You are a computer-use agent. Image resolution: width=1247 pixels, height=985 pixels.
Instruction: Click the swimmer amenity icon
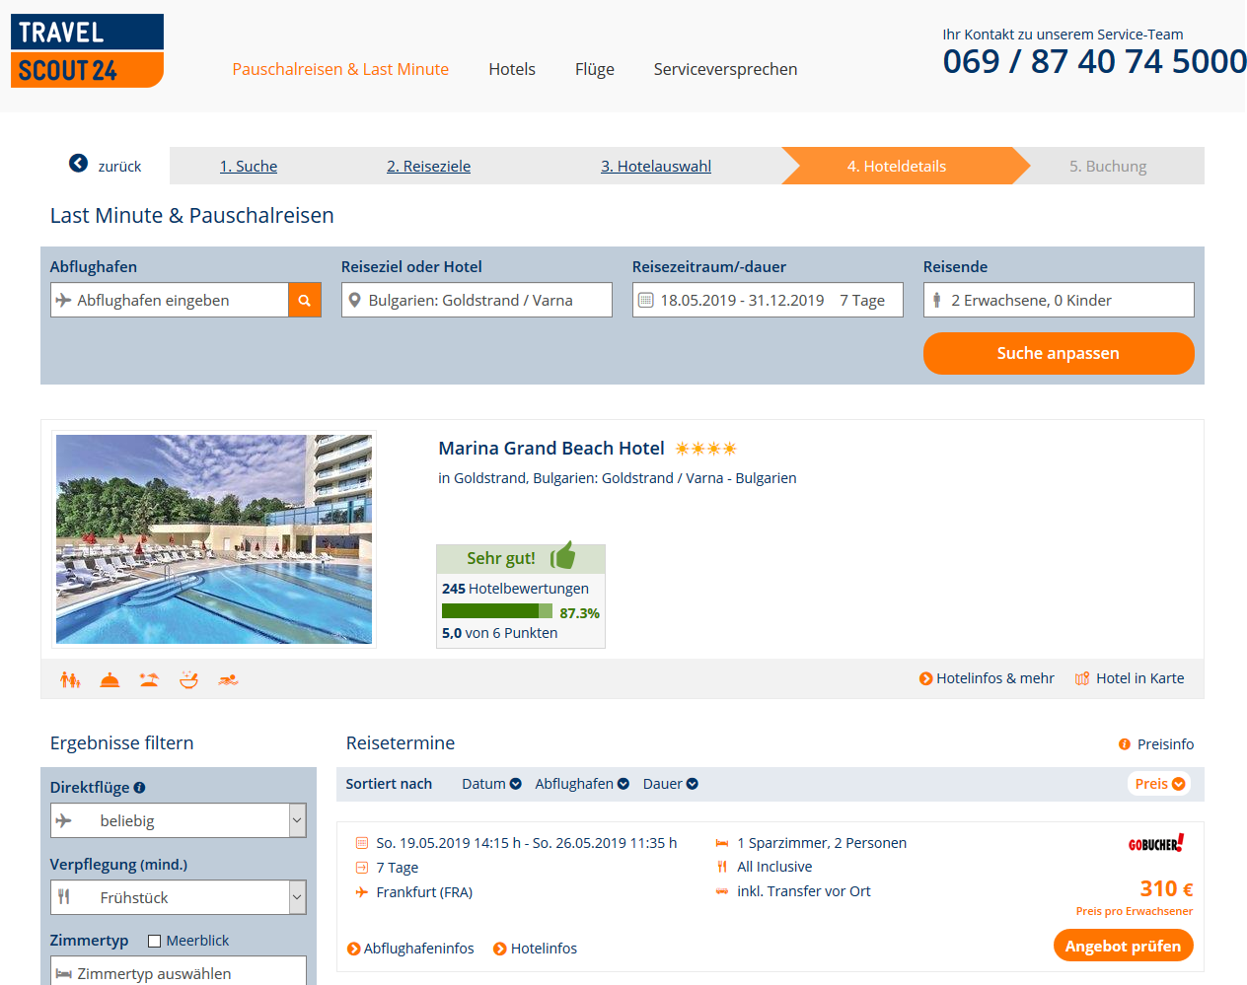click(228, 679)
